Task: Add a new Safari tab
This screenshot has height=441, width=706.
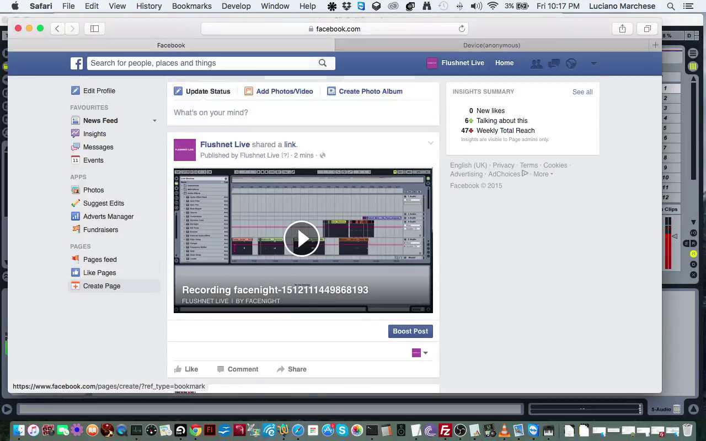Action: (655, 45)
